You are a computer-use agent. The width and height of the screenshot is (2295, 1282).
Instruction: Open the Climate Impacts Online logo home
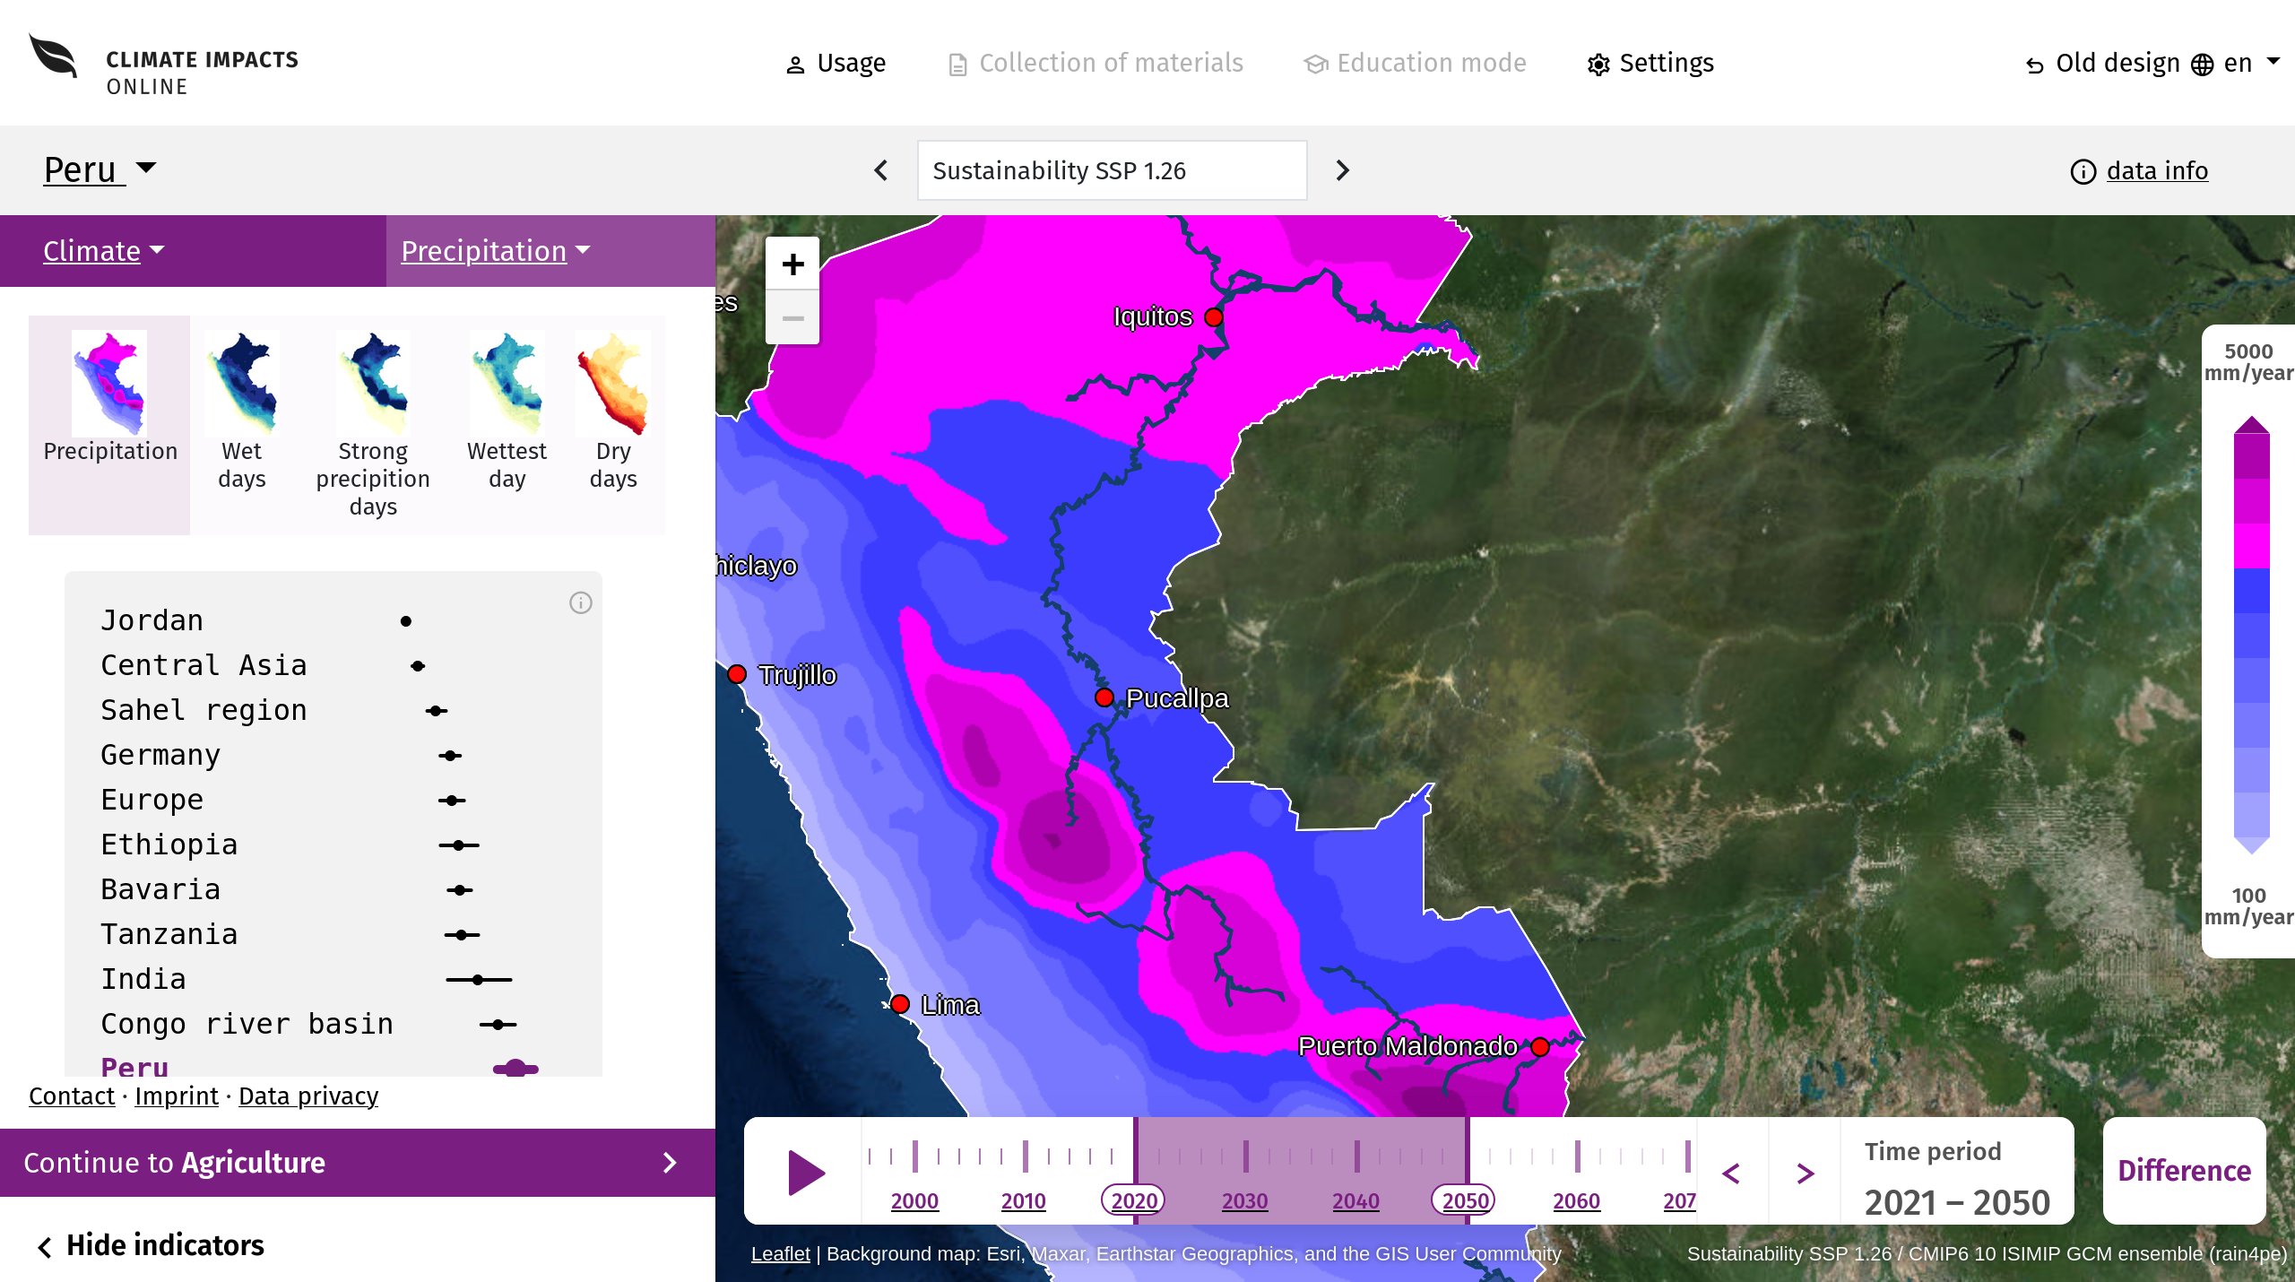pos(163,63)
